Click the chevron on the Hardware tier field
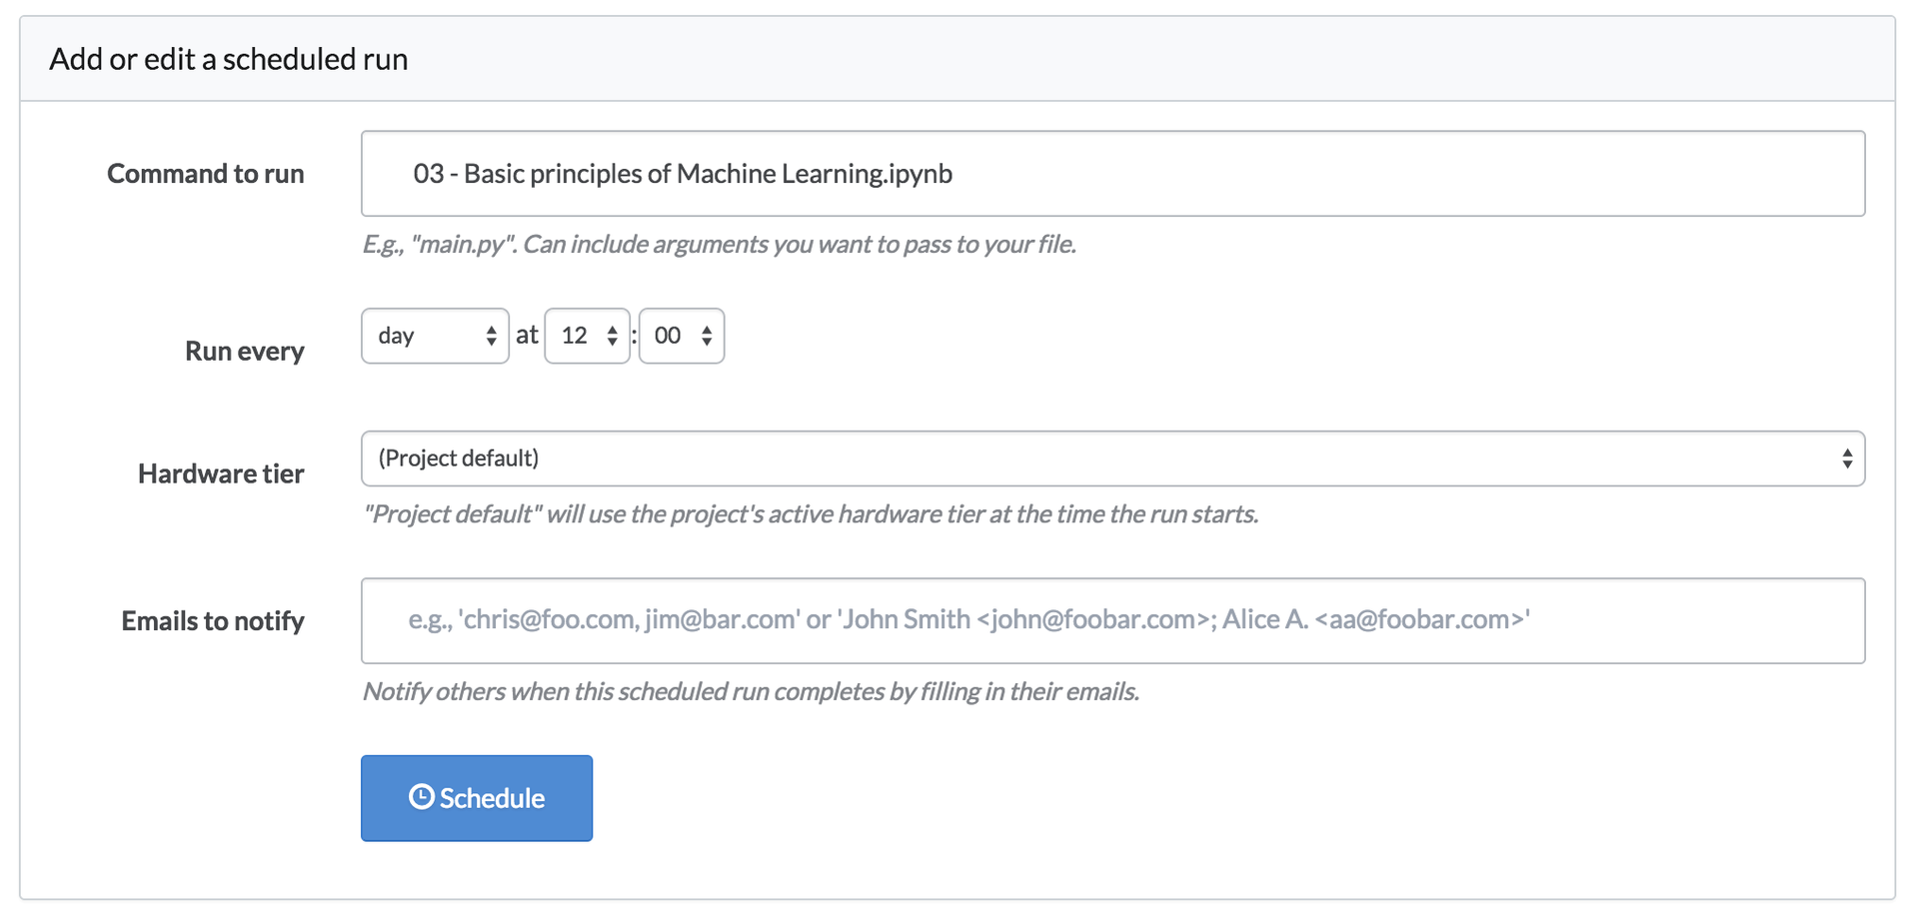 tap(1850, 459)
